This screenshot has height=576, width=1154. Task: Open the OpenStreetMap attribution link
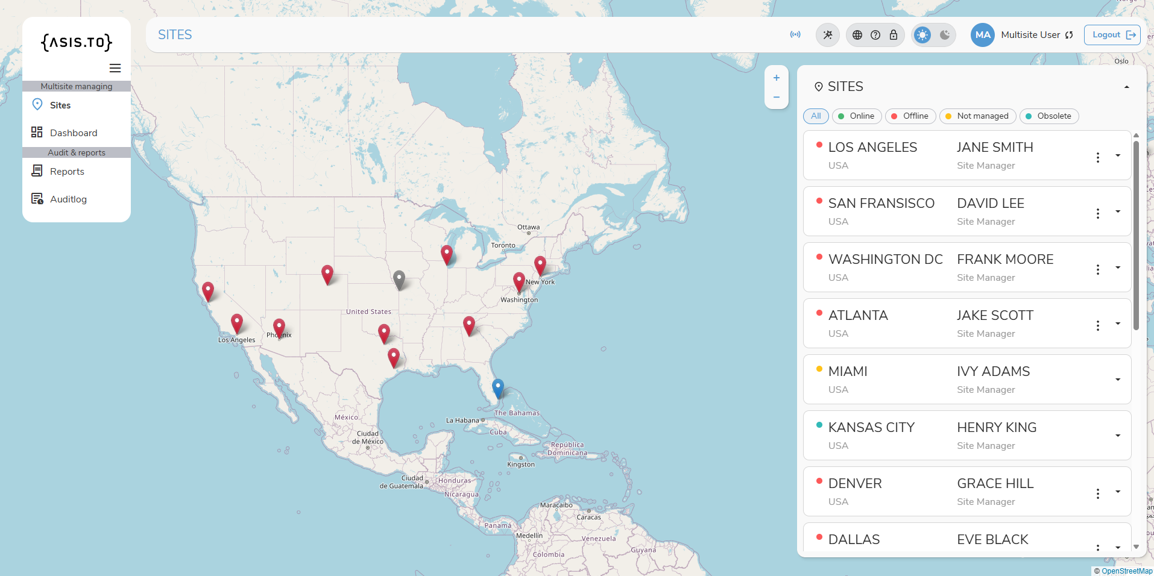tap(1127, 571)
